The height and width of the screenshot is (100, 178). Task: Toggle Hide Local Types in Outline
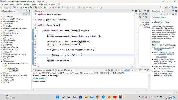click(146, 17)
